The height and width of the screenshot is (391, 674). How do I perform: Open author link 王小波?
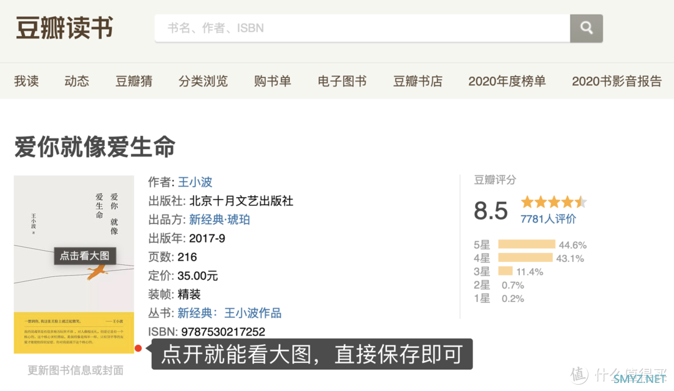(195, 182)
